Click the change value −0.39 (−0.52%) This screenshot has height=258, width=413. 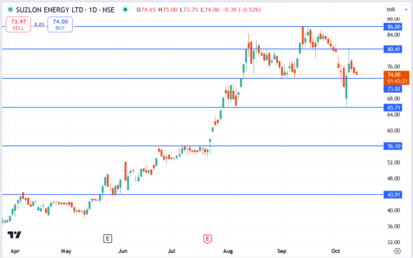241,10
